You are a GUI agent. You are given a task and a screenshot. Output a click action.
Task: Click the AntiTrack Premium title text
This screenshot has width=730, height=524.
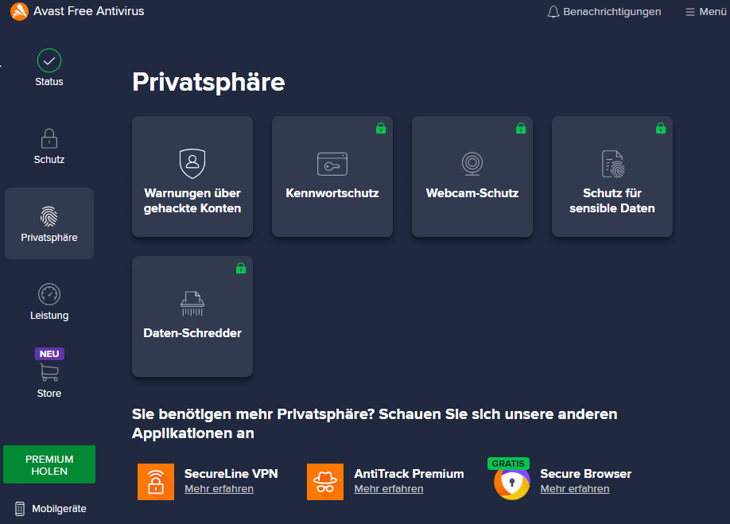[x=410, y=474]
